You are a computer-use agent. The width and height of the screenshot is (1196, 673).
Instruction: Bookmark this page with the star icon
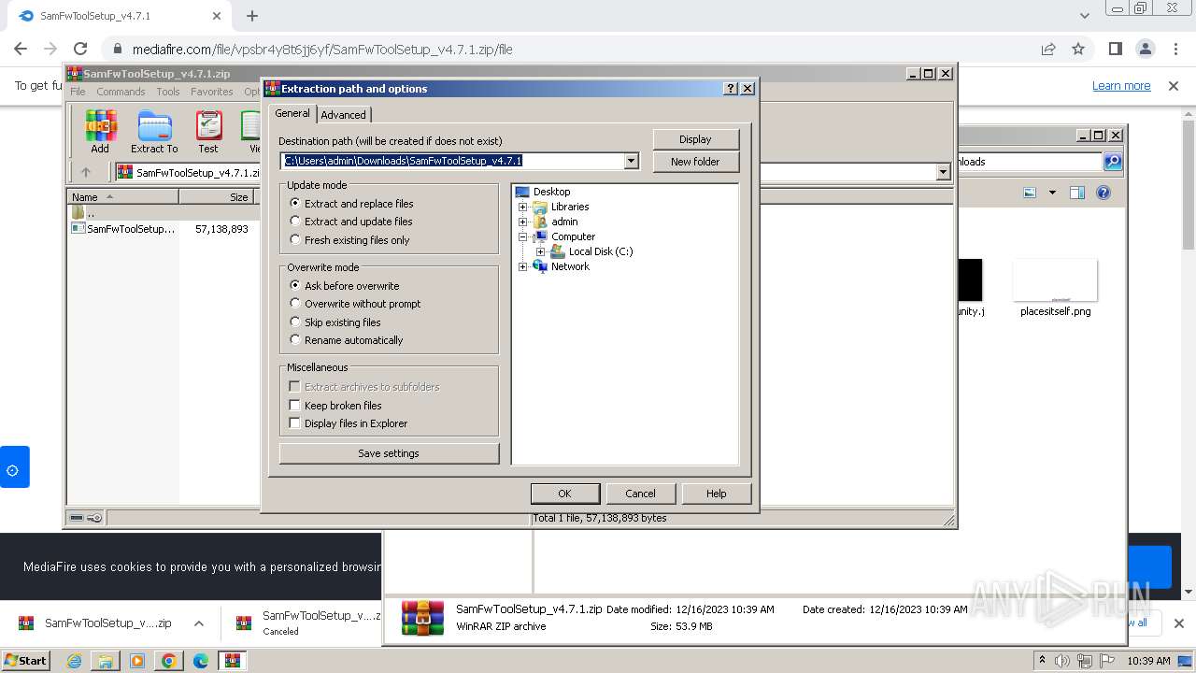(1078, 49)
